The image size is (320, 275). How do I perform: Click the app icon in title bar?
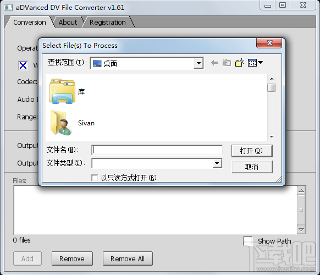[x=9, y=8]
